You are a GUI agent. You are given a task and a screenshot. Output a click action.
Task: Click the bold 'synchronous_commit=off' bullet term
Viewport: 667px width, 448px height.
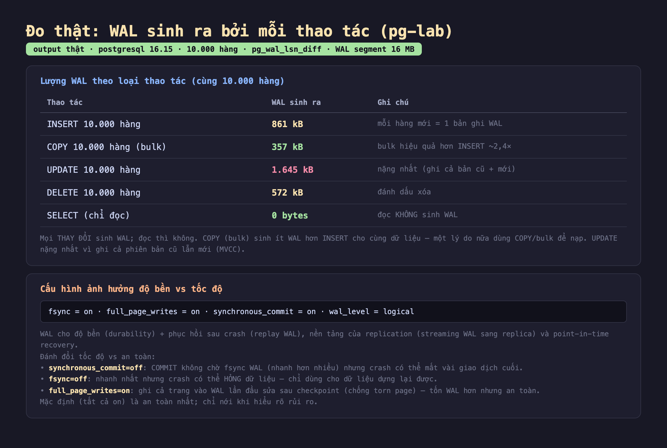tap(96, 368)
